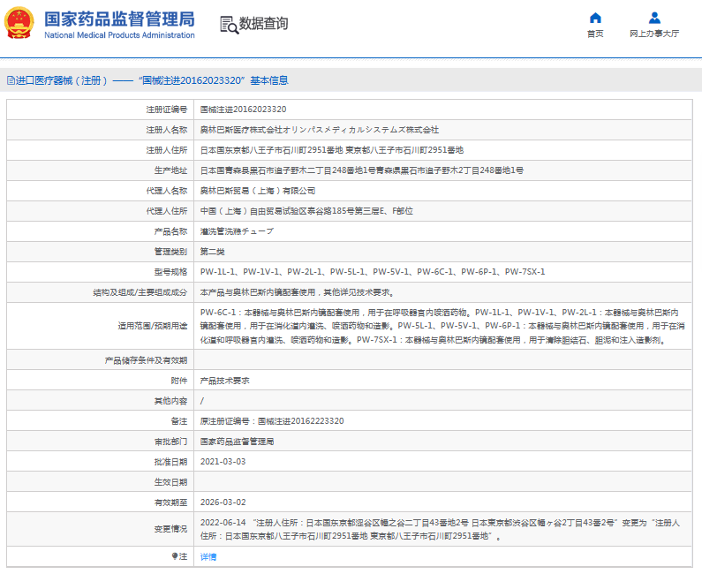Click the 代理人名称 label
The height and width of the screenshot is (574, 702).
(167, 191)
